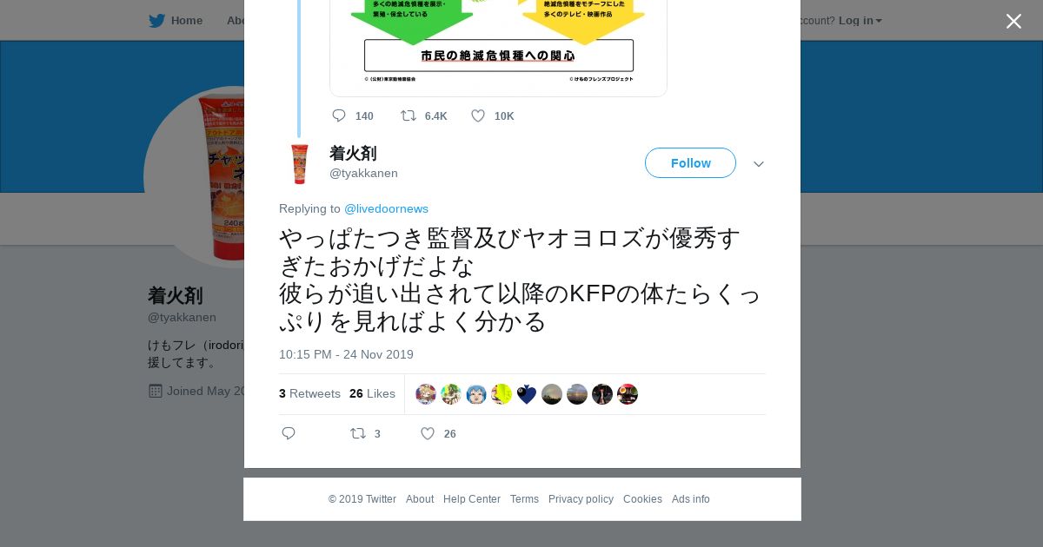Like the tweet with 26 likes
The width and height of the screenshot is (1043, 547).
428,433
